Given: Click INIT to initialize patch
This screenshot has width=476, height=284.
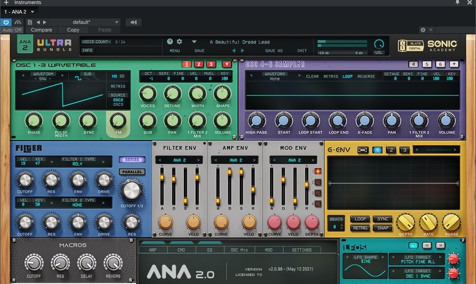Looking at the screenshot, I should 302,51.
